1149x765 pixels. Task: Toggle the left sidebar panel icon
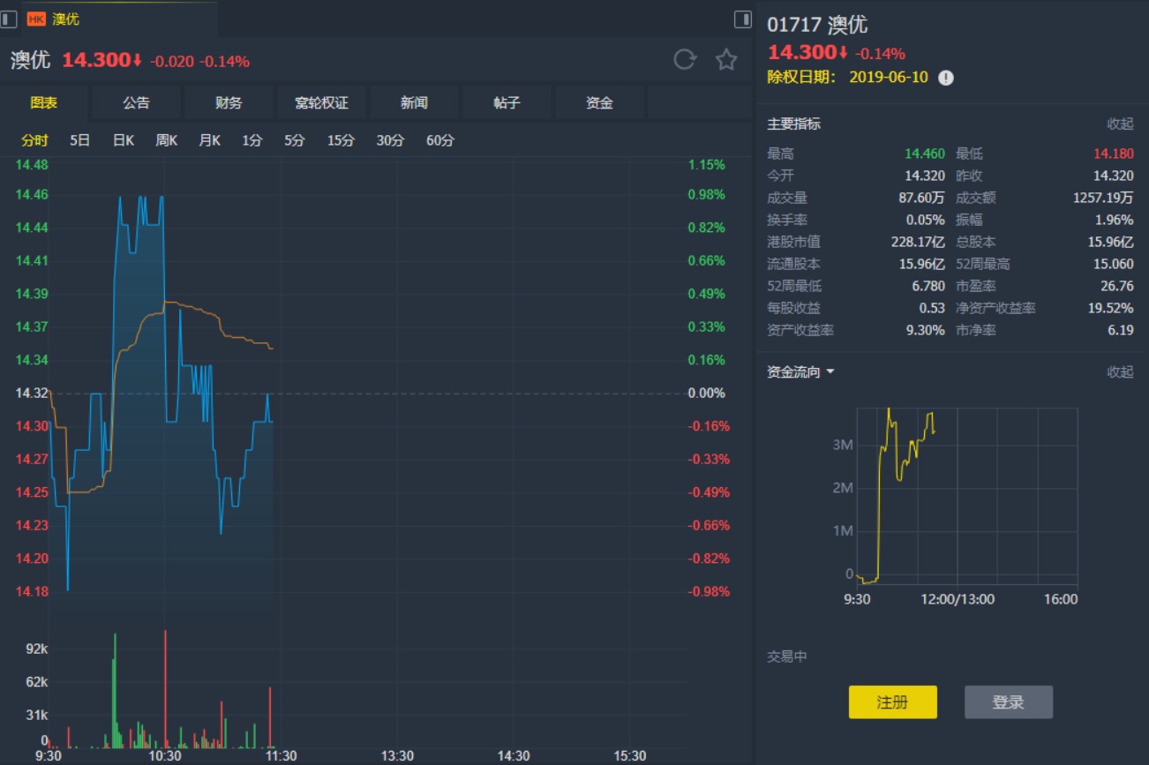pyautogui.click(x=9, y=19)
